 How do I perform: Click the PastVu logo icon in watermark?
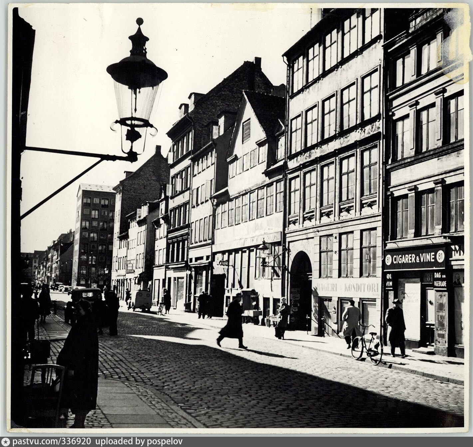pyautogui.click(x=6, y=442)
